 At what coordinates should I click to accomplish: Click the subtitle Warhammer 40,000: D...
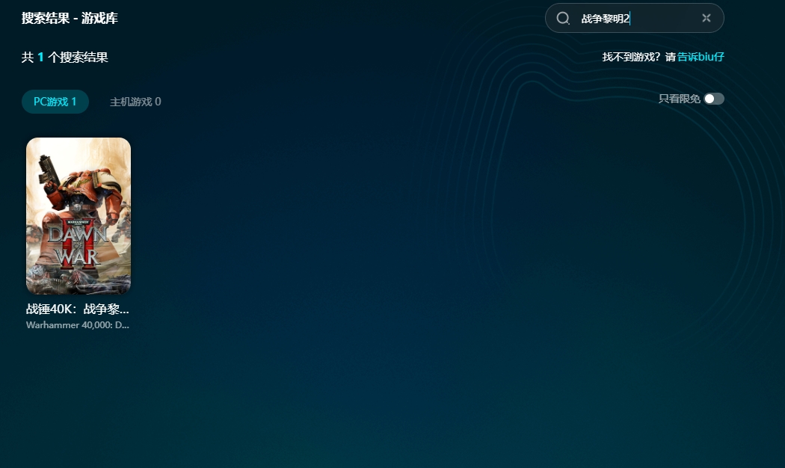[78, 325]
